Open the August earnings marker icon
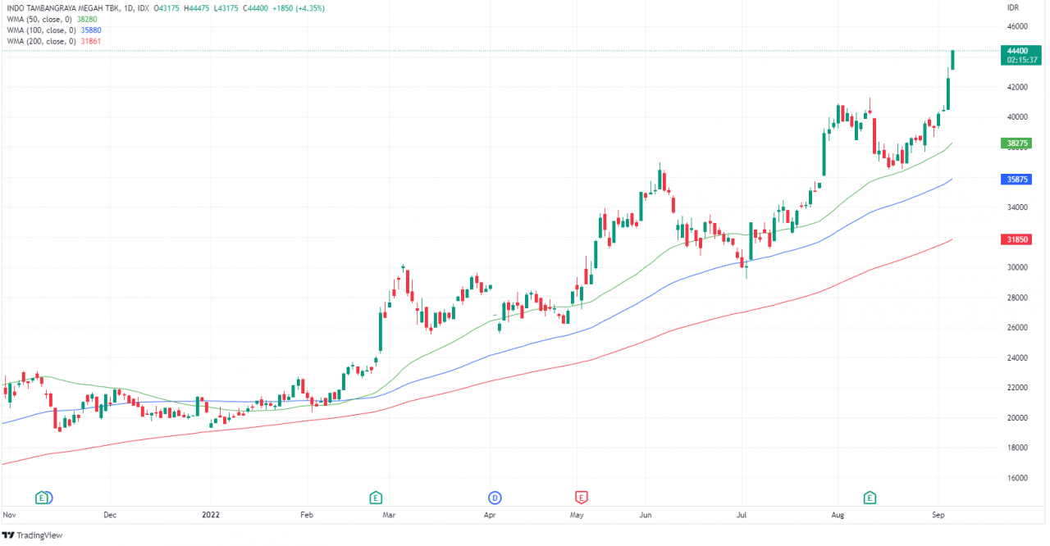1050x546 pixels. (x=870, y=497)
